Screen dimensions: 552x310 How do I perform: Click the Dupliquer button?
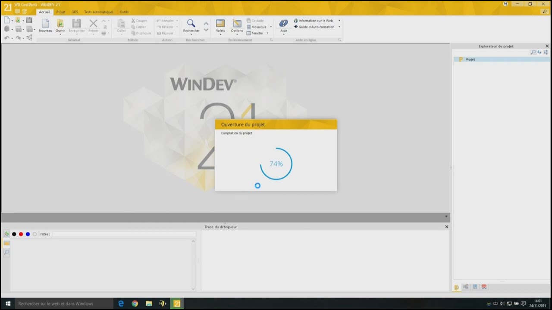point(141,33)
